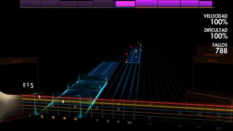Click orange fret number 2
The height and width of the screenshot is (131, 233).
click(x=42, y=116)
